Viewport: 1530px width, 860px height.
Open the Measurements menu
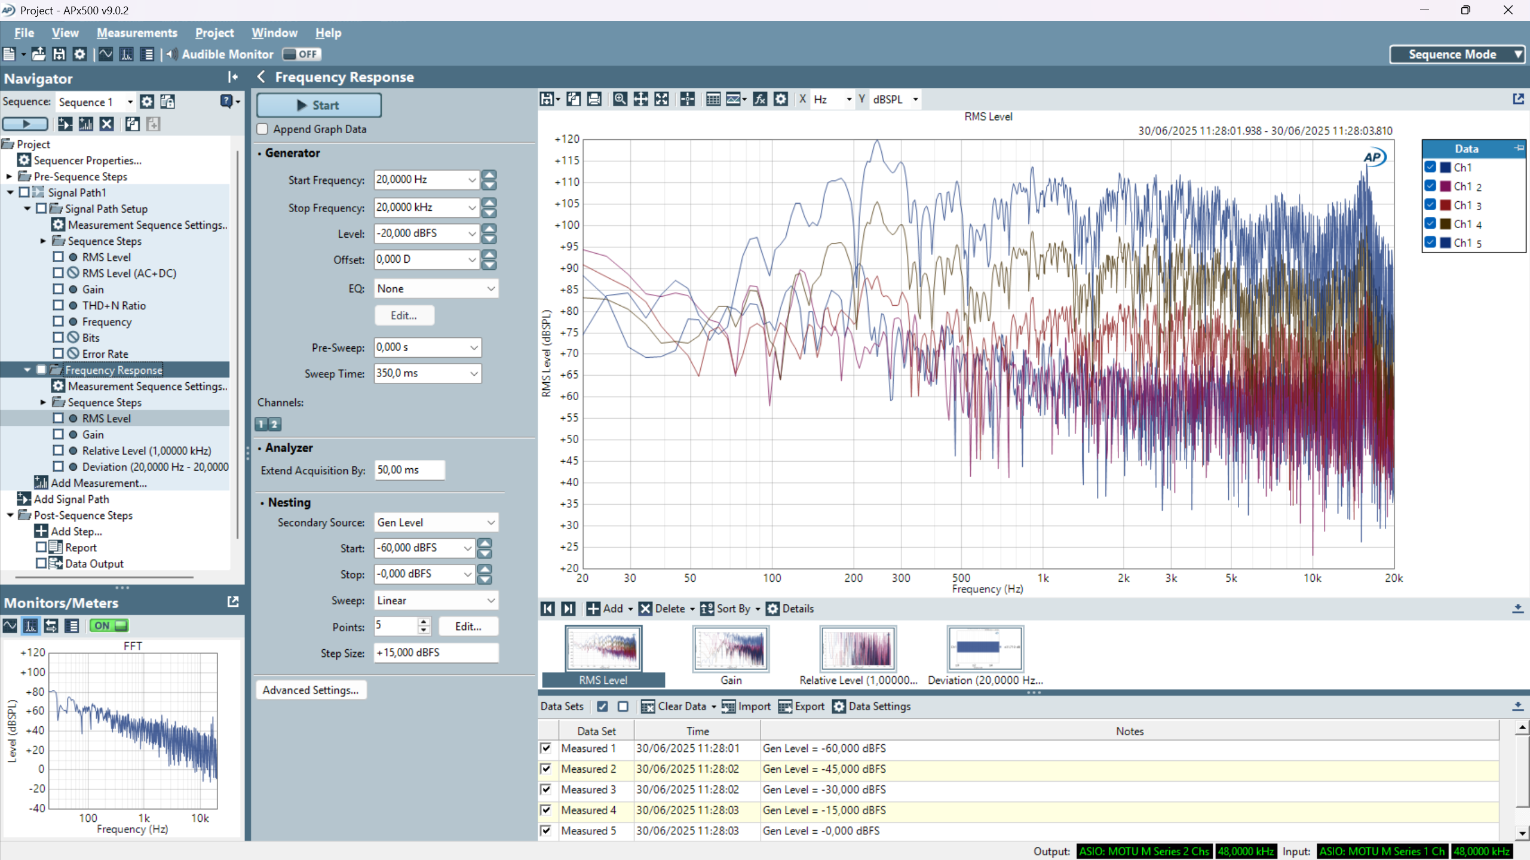(x=137, y=33)
